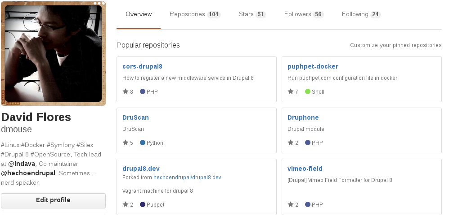Open the cors-drupal8 repository
Image resolution: width=449 pixels, height=221 pixels.
142,66
